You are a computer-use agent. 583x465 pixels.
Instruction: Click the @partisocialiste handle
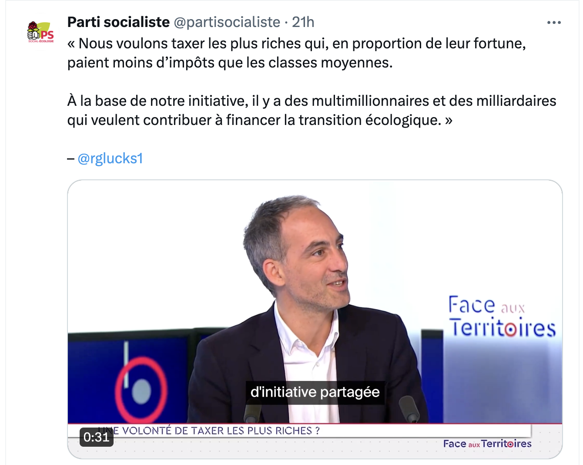tap(227, 22)
